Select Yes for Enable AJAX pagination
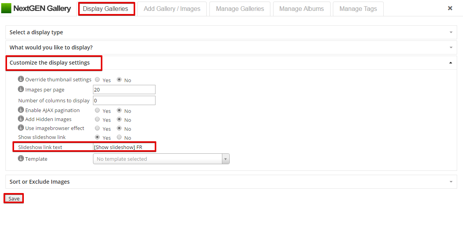The height and width of the screenshot is (230, 463). click(x=97, y=110)
